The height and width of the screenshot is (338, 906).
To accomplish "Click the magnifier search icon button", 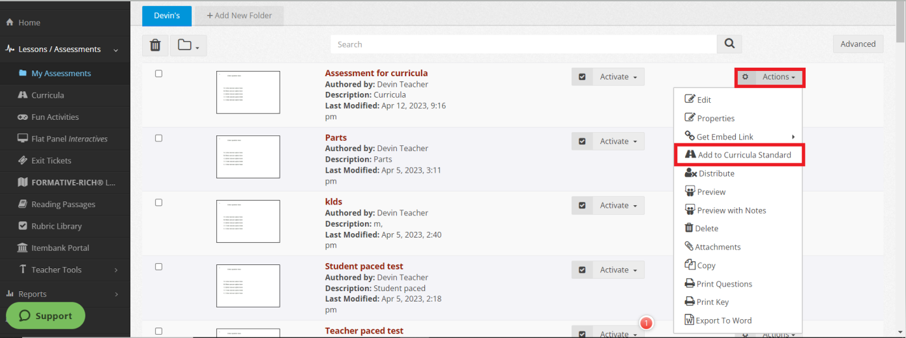I will [729, 44].
